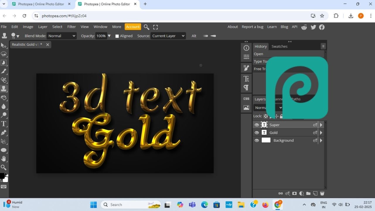Click the Delete layer trash icon
Viewport: 375px width, 211px height.
[x=322, y=193]
